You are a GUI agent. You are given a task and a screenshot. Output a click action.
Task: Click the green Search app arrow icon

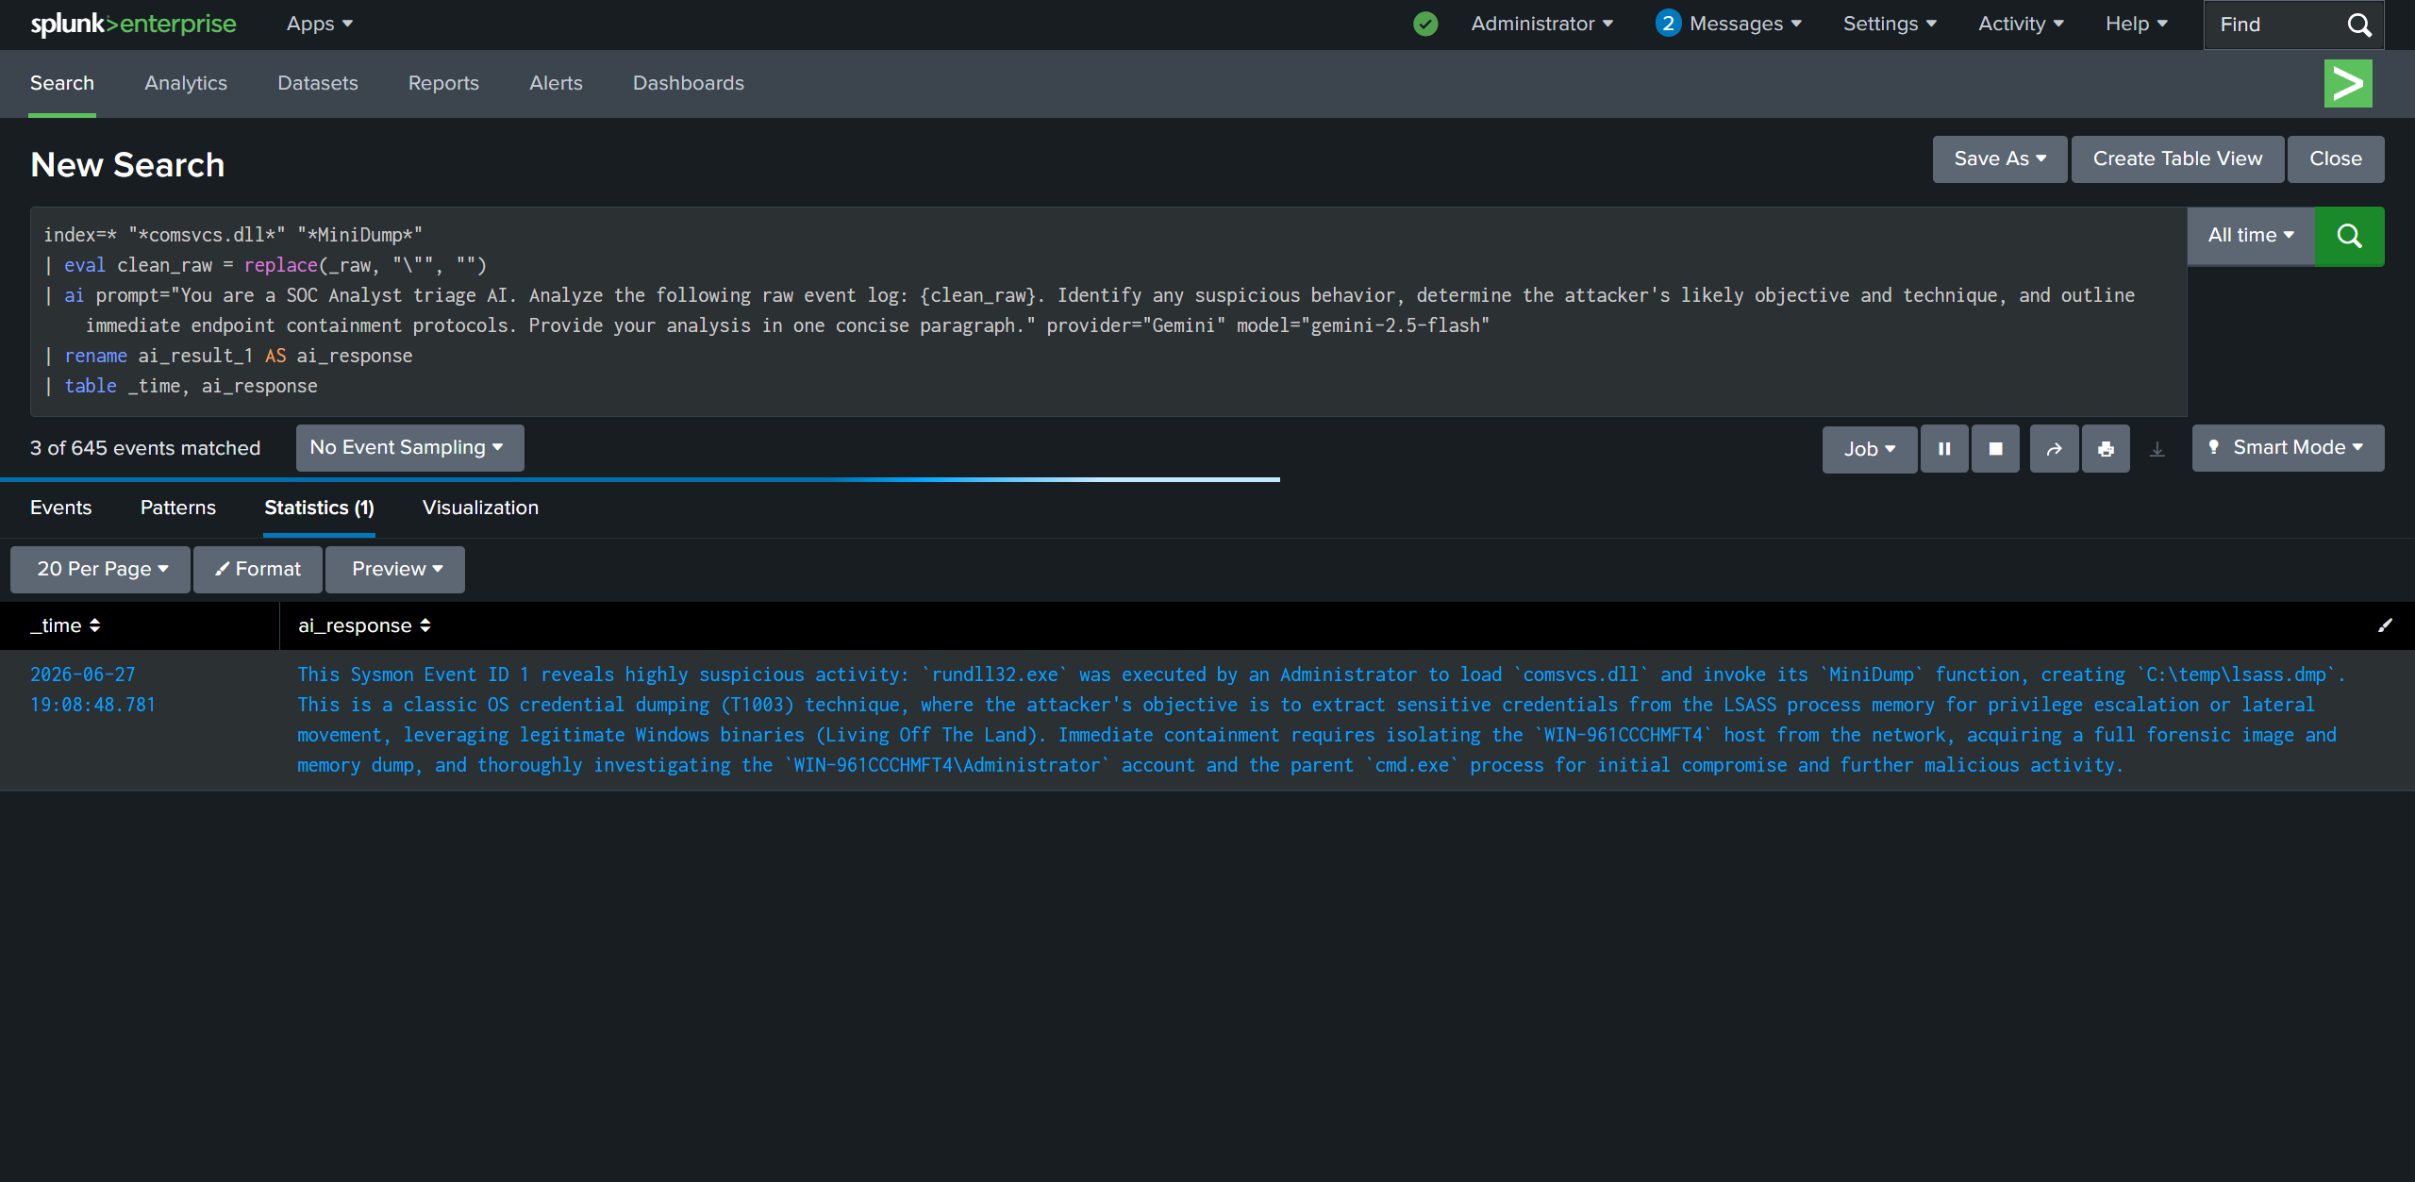[x=2348, y=83]
